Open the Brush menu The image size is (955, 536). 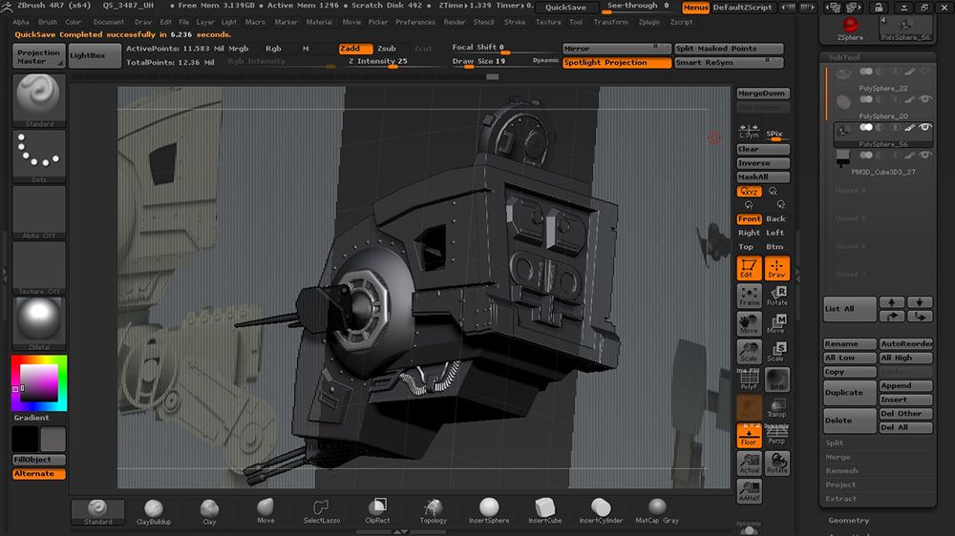click(48, 22)
